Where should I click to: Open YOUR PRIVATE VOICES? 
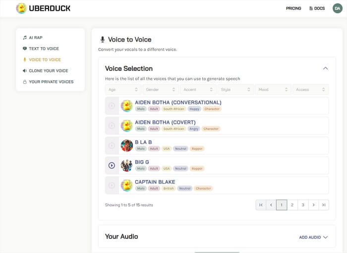(48, 82)
